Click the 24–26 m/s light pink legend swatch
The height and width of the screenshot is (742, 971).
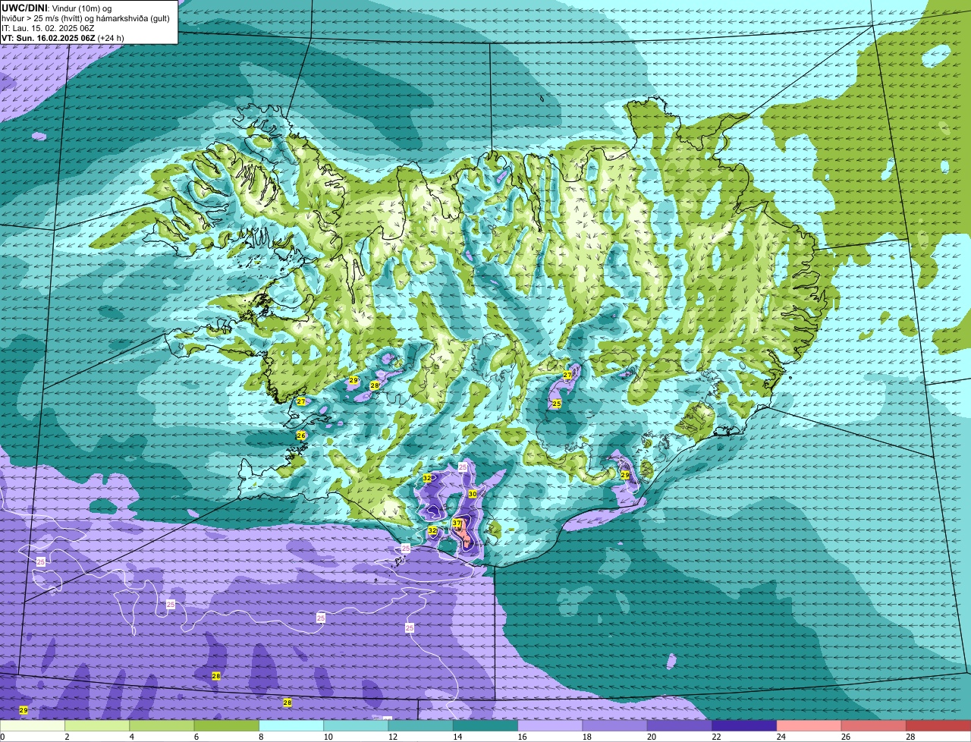[809, 726]
